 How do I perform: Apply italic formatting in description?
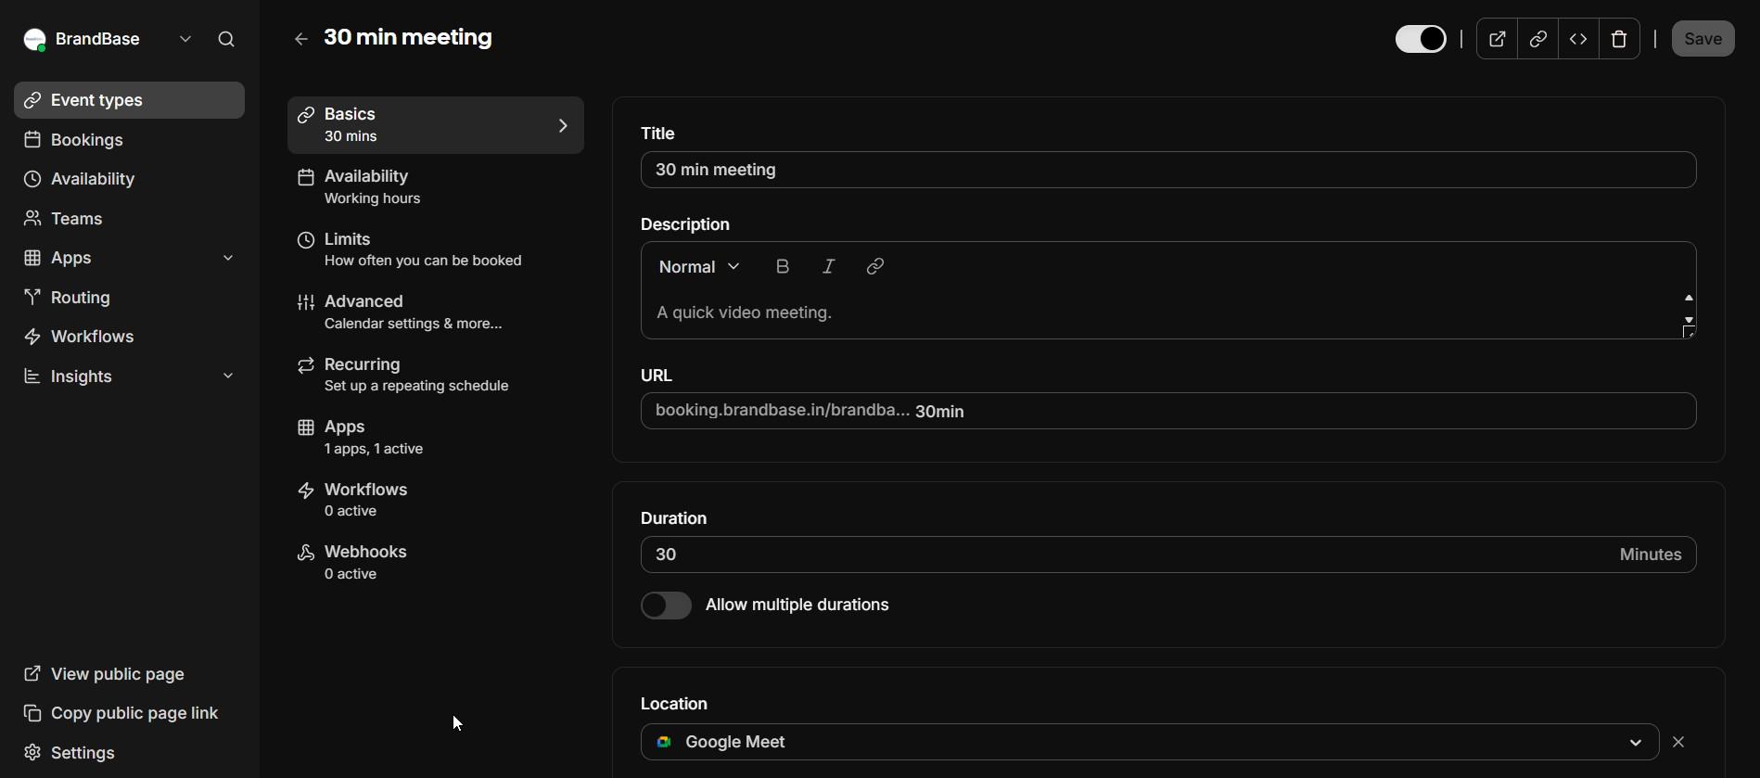829,267
